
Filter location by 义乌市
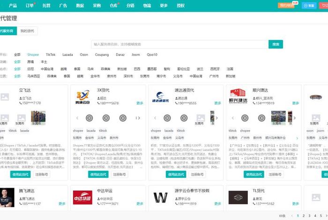178,76
